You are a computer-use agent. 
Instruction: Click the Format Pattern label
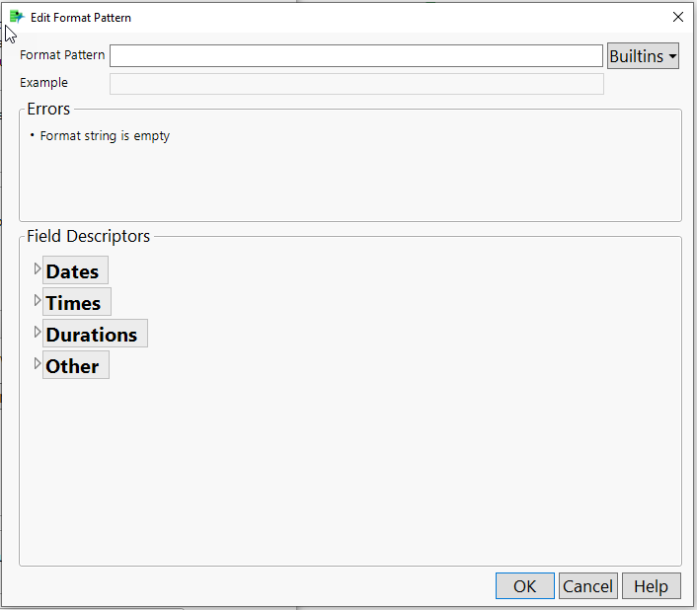tap(62, 55)
